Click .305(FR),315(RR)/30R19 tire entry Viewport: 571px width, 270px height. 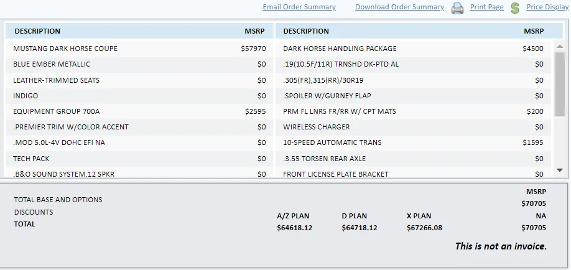pyautogui.click(x=323, y=80)
